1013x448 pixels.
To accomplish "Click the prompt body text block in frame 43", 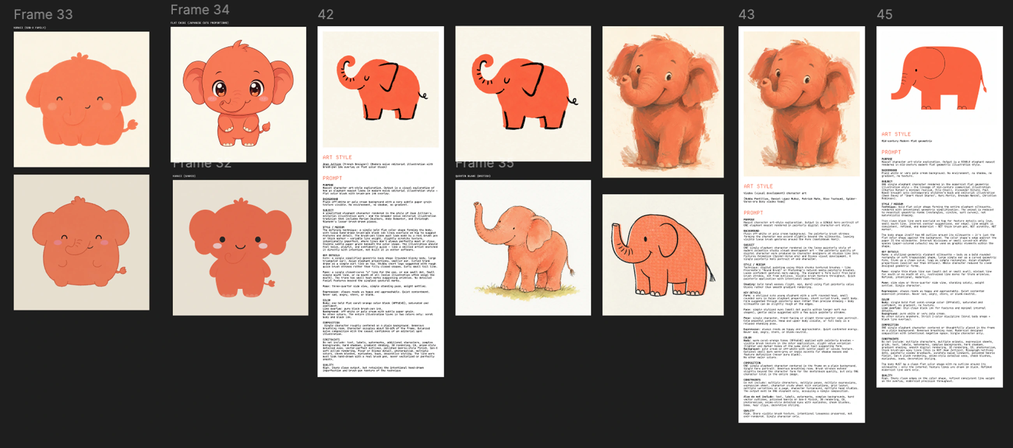I will pos(801,318).
